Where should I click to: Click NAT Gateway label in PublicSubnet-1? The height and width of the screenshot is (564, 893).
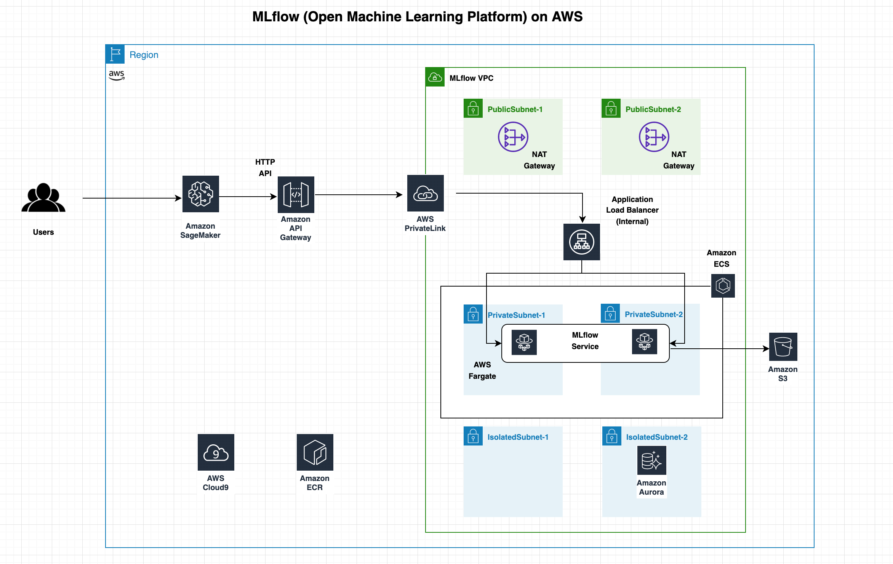(x=539, y=160)
